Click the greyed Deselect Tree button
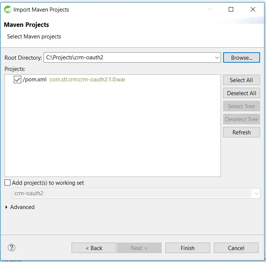Image resolution: width=266 pixels, height=262 pixels. pos(241,119)
